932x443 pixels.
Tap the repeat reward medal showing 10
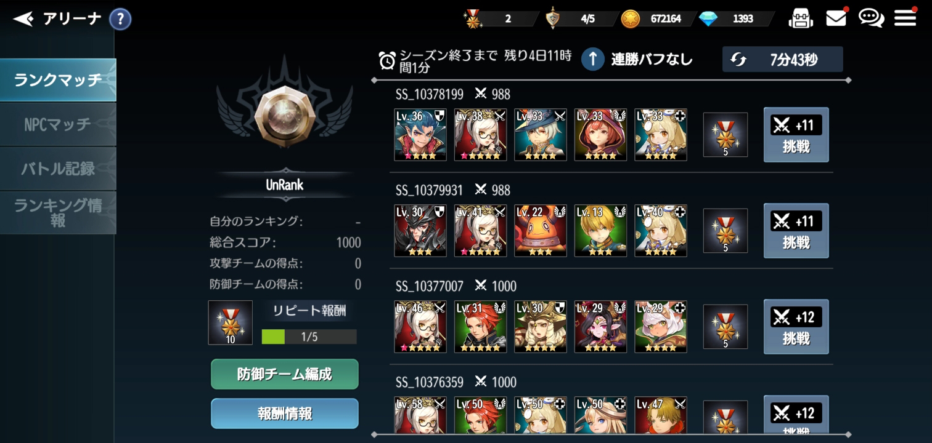[231, 322]
